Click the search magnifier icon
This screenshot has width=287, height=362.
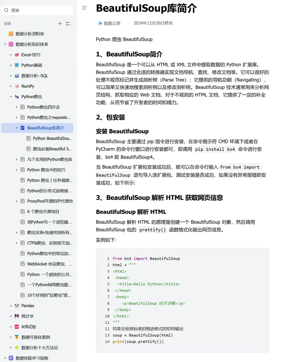pyautogui.click(x=6, y=10)
